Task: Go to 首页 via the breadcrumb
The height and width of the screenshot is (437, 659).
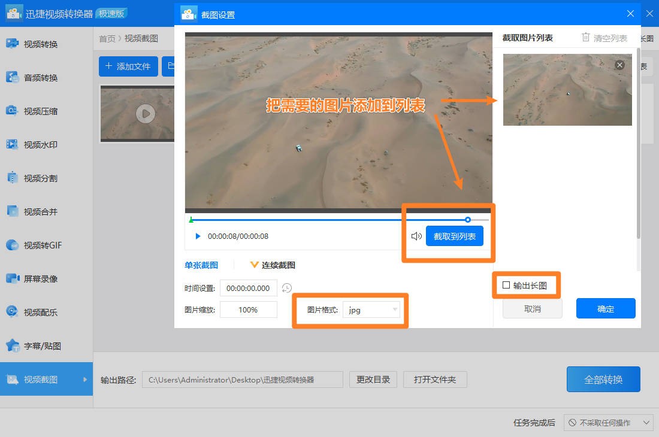Action: tap(107, 38)
